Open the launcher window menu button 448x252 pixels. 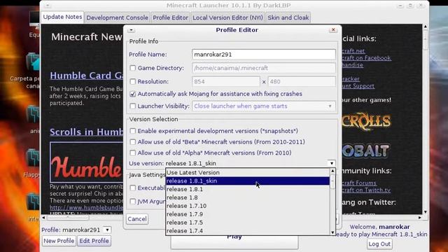48,6
